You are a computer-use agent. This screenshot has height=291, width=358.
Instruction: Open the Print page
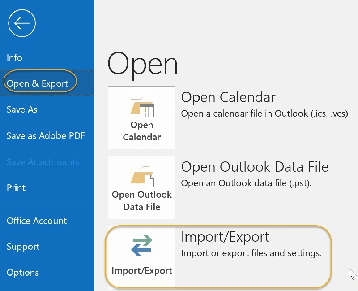point(16,188)
